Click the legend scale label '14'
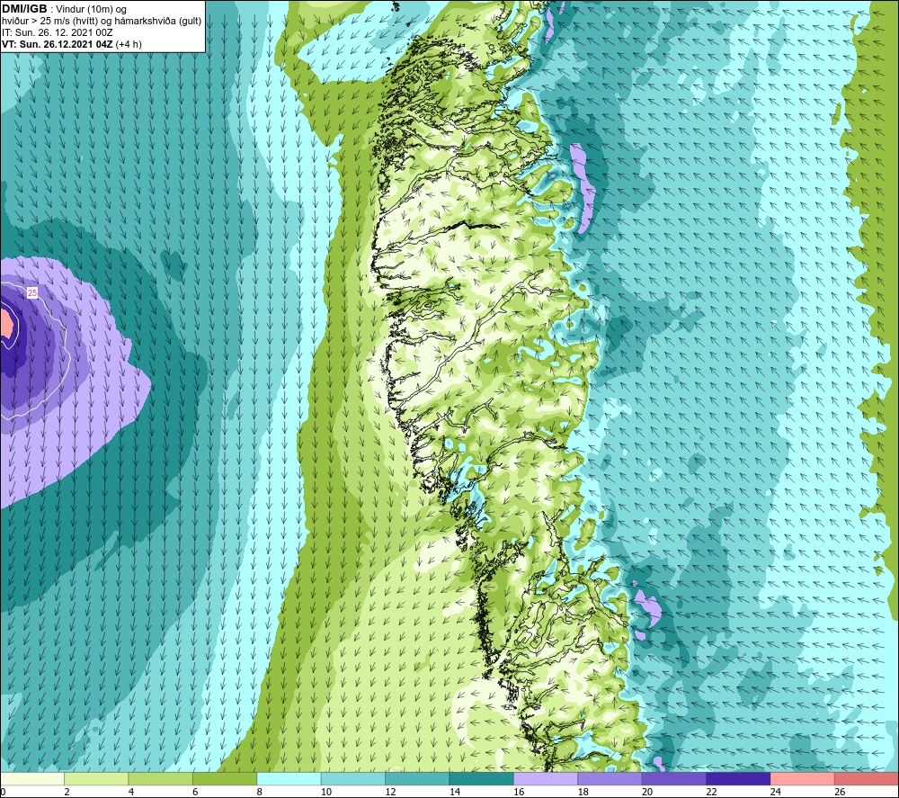This screenshot has width=899, height=798. click(x=455, y=792)
